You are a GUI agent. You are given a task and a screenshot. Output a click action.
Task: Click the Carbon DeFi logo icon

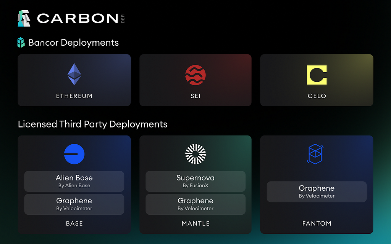pyautogui.click(x=24, y=18)
